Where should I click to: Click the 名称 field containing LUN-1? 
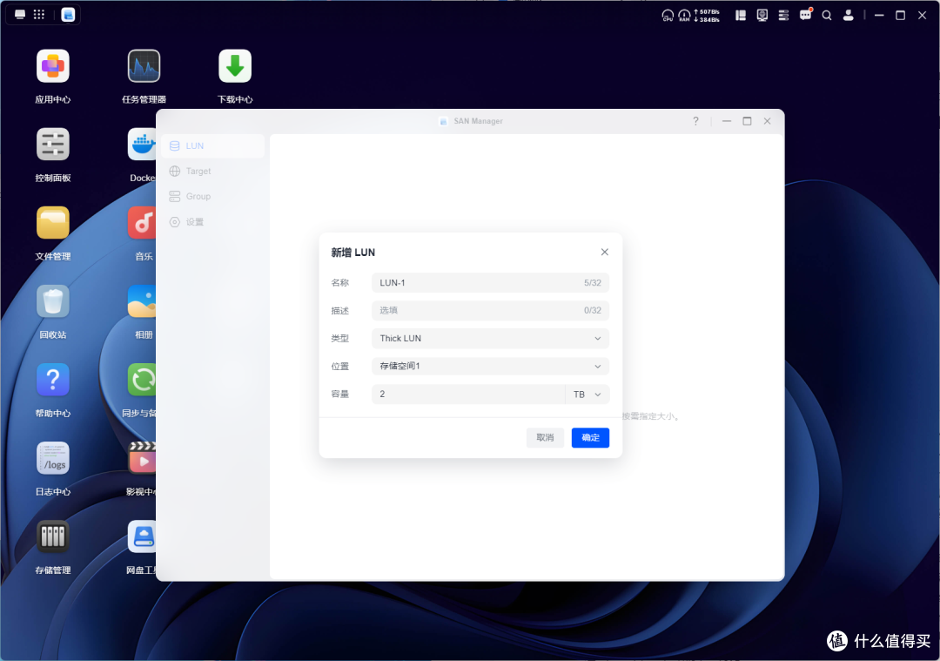click(490, 283)
